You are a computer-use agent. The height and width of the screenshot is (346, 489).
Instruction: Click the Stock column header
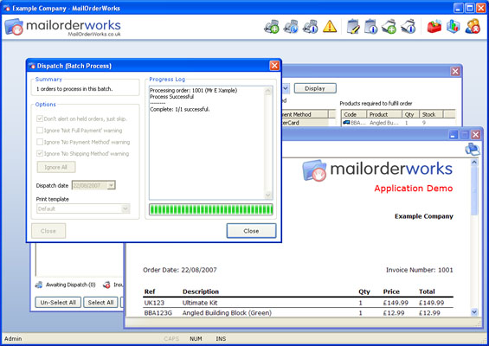pyautogui.click(x=431, y=114)
